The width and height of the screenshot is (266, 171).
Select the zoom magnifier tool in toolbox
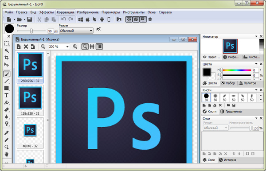7,147
